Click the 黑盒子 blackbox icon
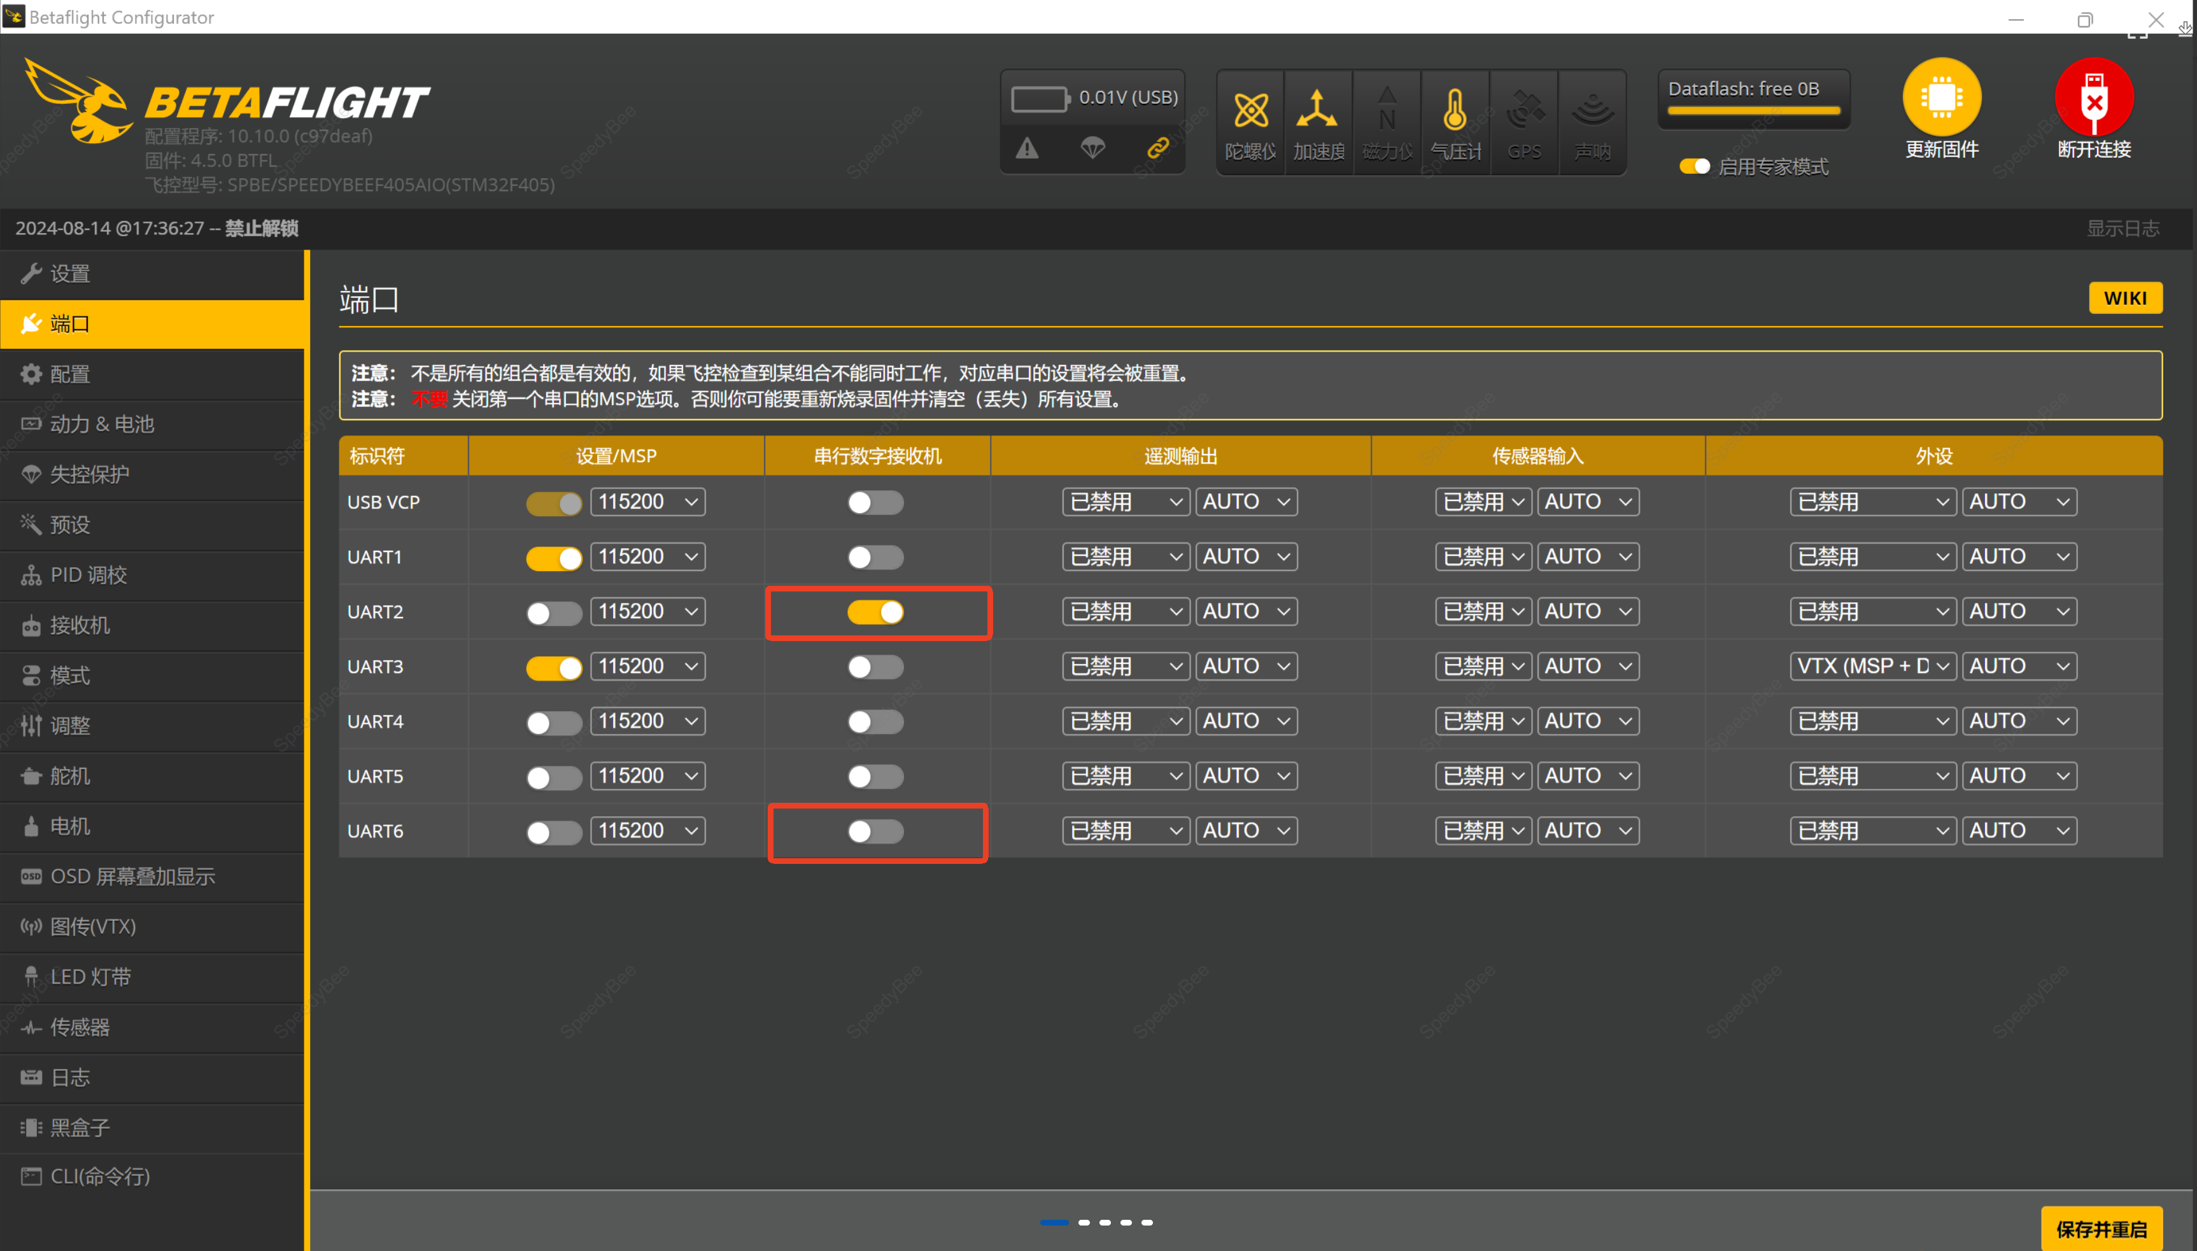Viewport: 2197px width, 1251px height. click(x=31, y=1127)
